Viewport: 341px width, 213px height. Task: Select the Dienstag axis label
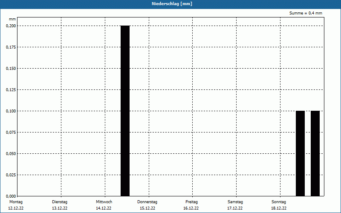point(60,202)
